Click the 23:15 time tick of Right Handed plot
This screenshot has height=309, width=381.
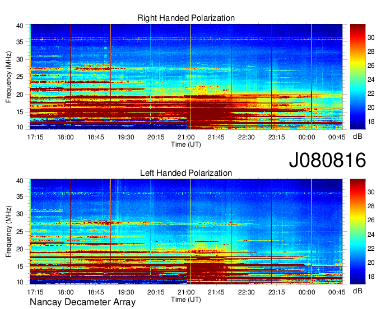(277, 137)
